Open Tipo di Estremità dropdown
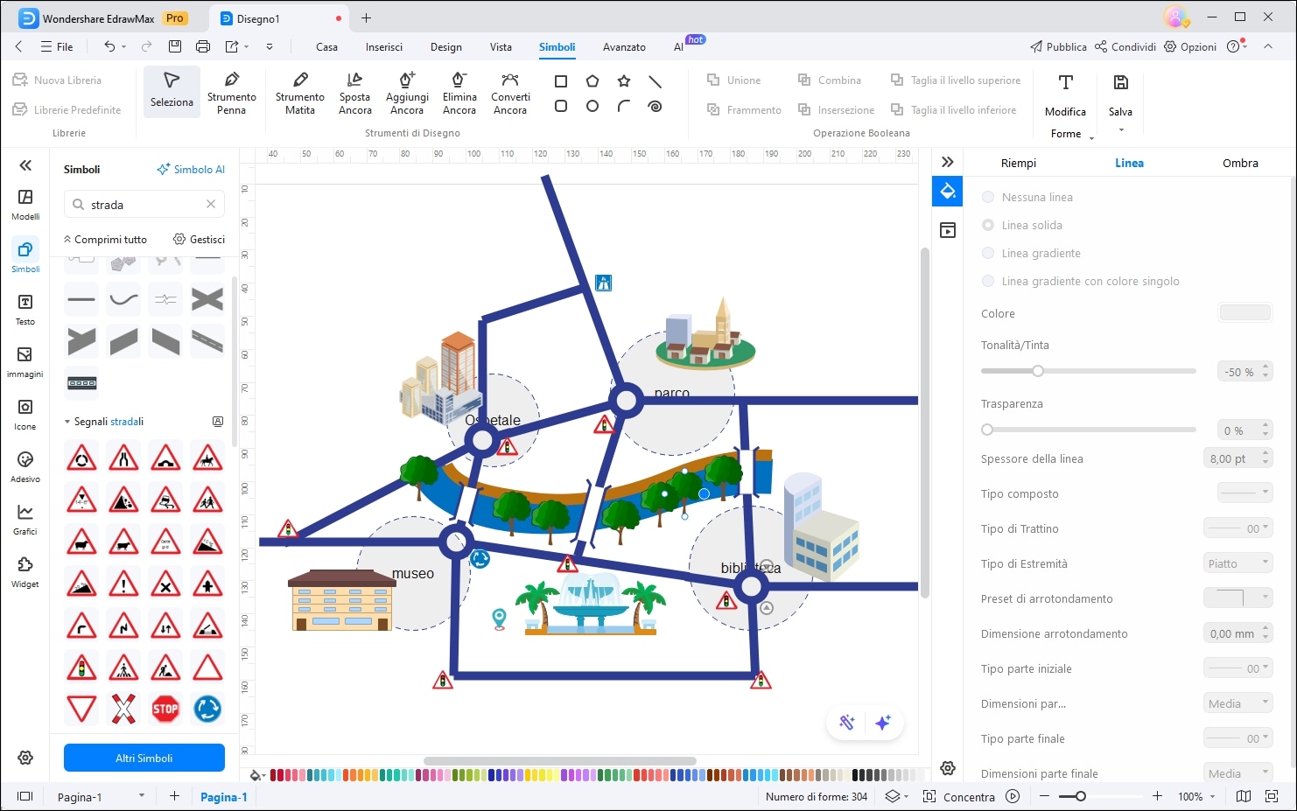1297x811 pixels. tap(1237, 563)
